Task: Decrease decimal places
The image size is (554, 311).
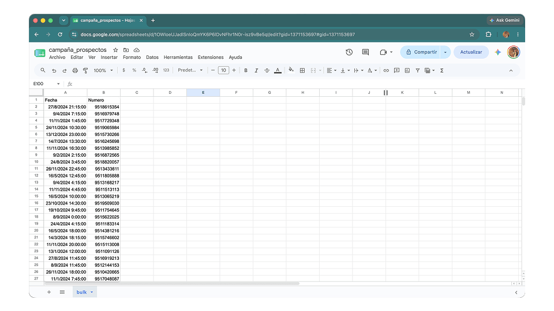Action: 144,70
